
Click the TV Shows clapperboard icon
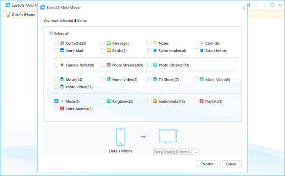155,79
